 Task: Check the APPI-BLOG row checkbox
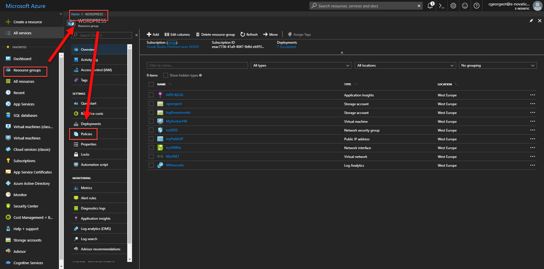[151, 95]
